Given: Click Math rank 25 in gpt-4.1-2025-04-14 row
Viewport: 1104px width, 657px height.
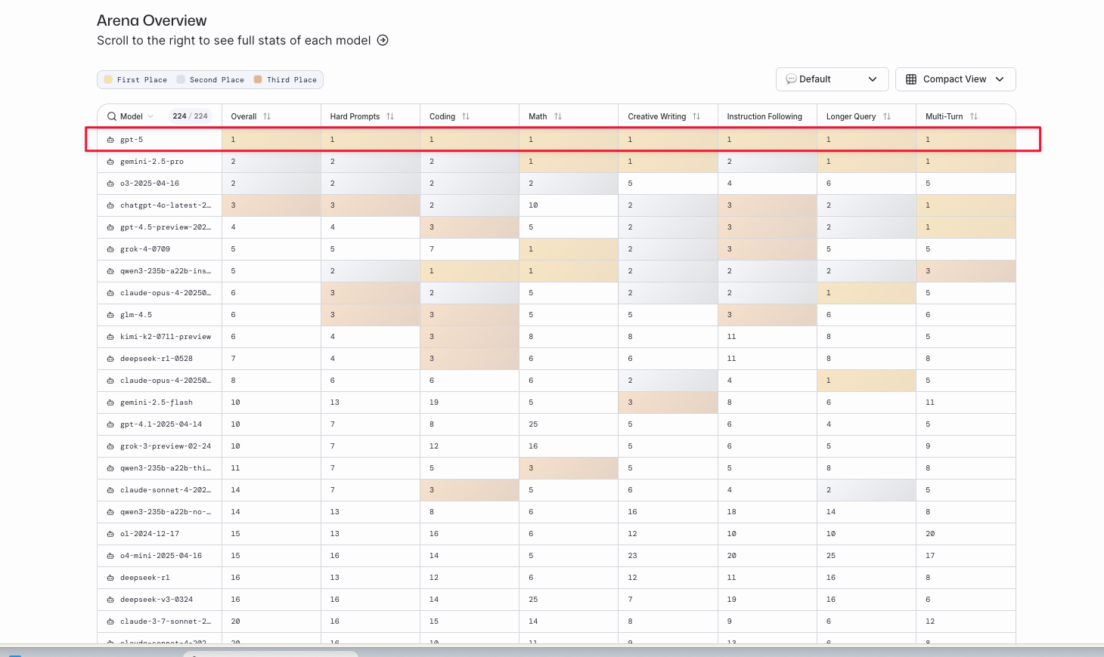Looking at the screenshot, I should click(x=533, y=424).
